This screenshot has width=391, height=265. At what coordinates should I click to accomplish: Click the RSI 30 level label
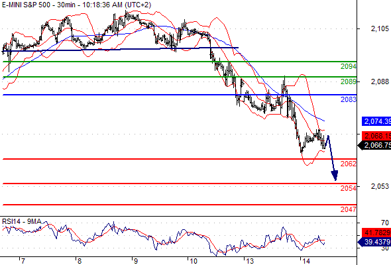(385, 248)
